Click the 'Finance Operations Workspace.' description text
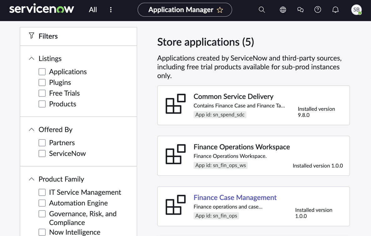The image size is (371, 236). (230, 156)
